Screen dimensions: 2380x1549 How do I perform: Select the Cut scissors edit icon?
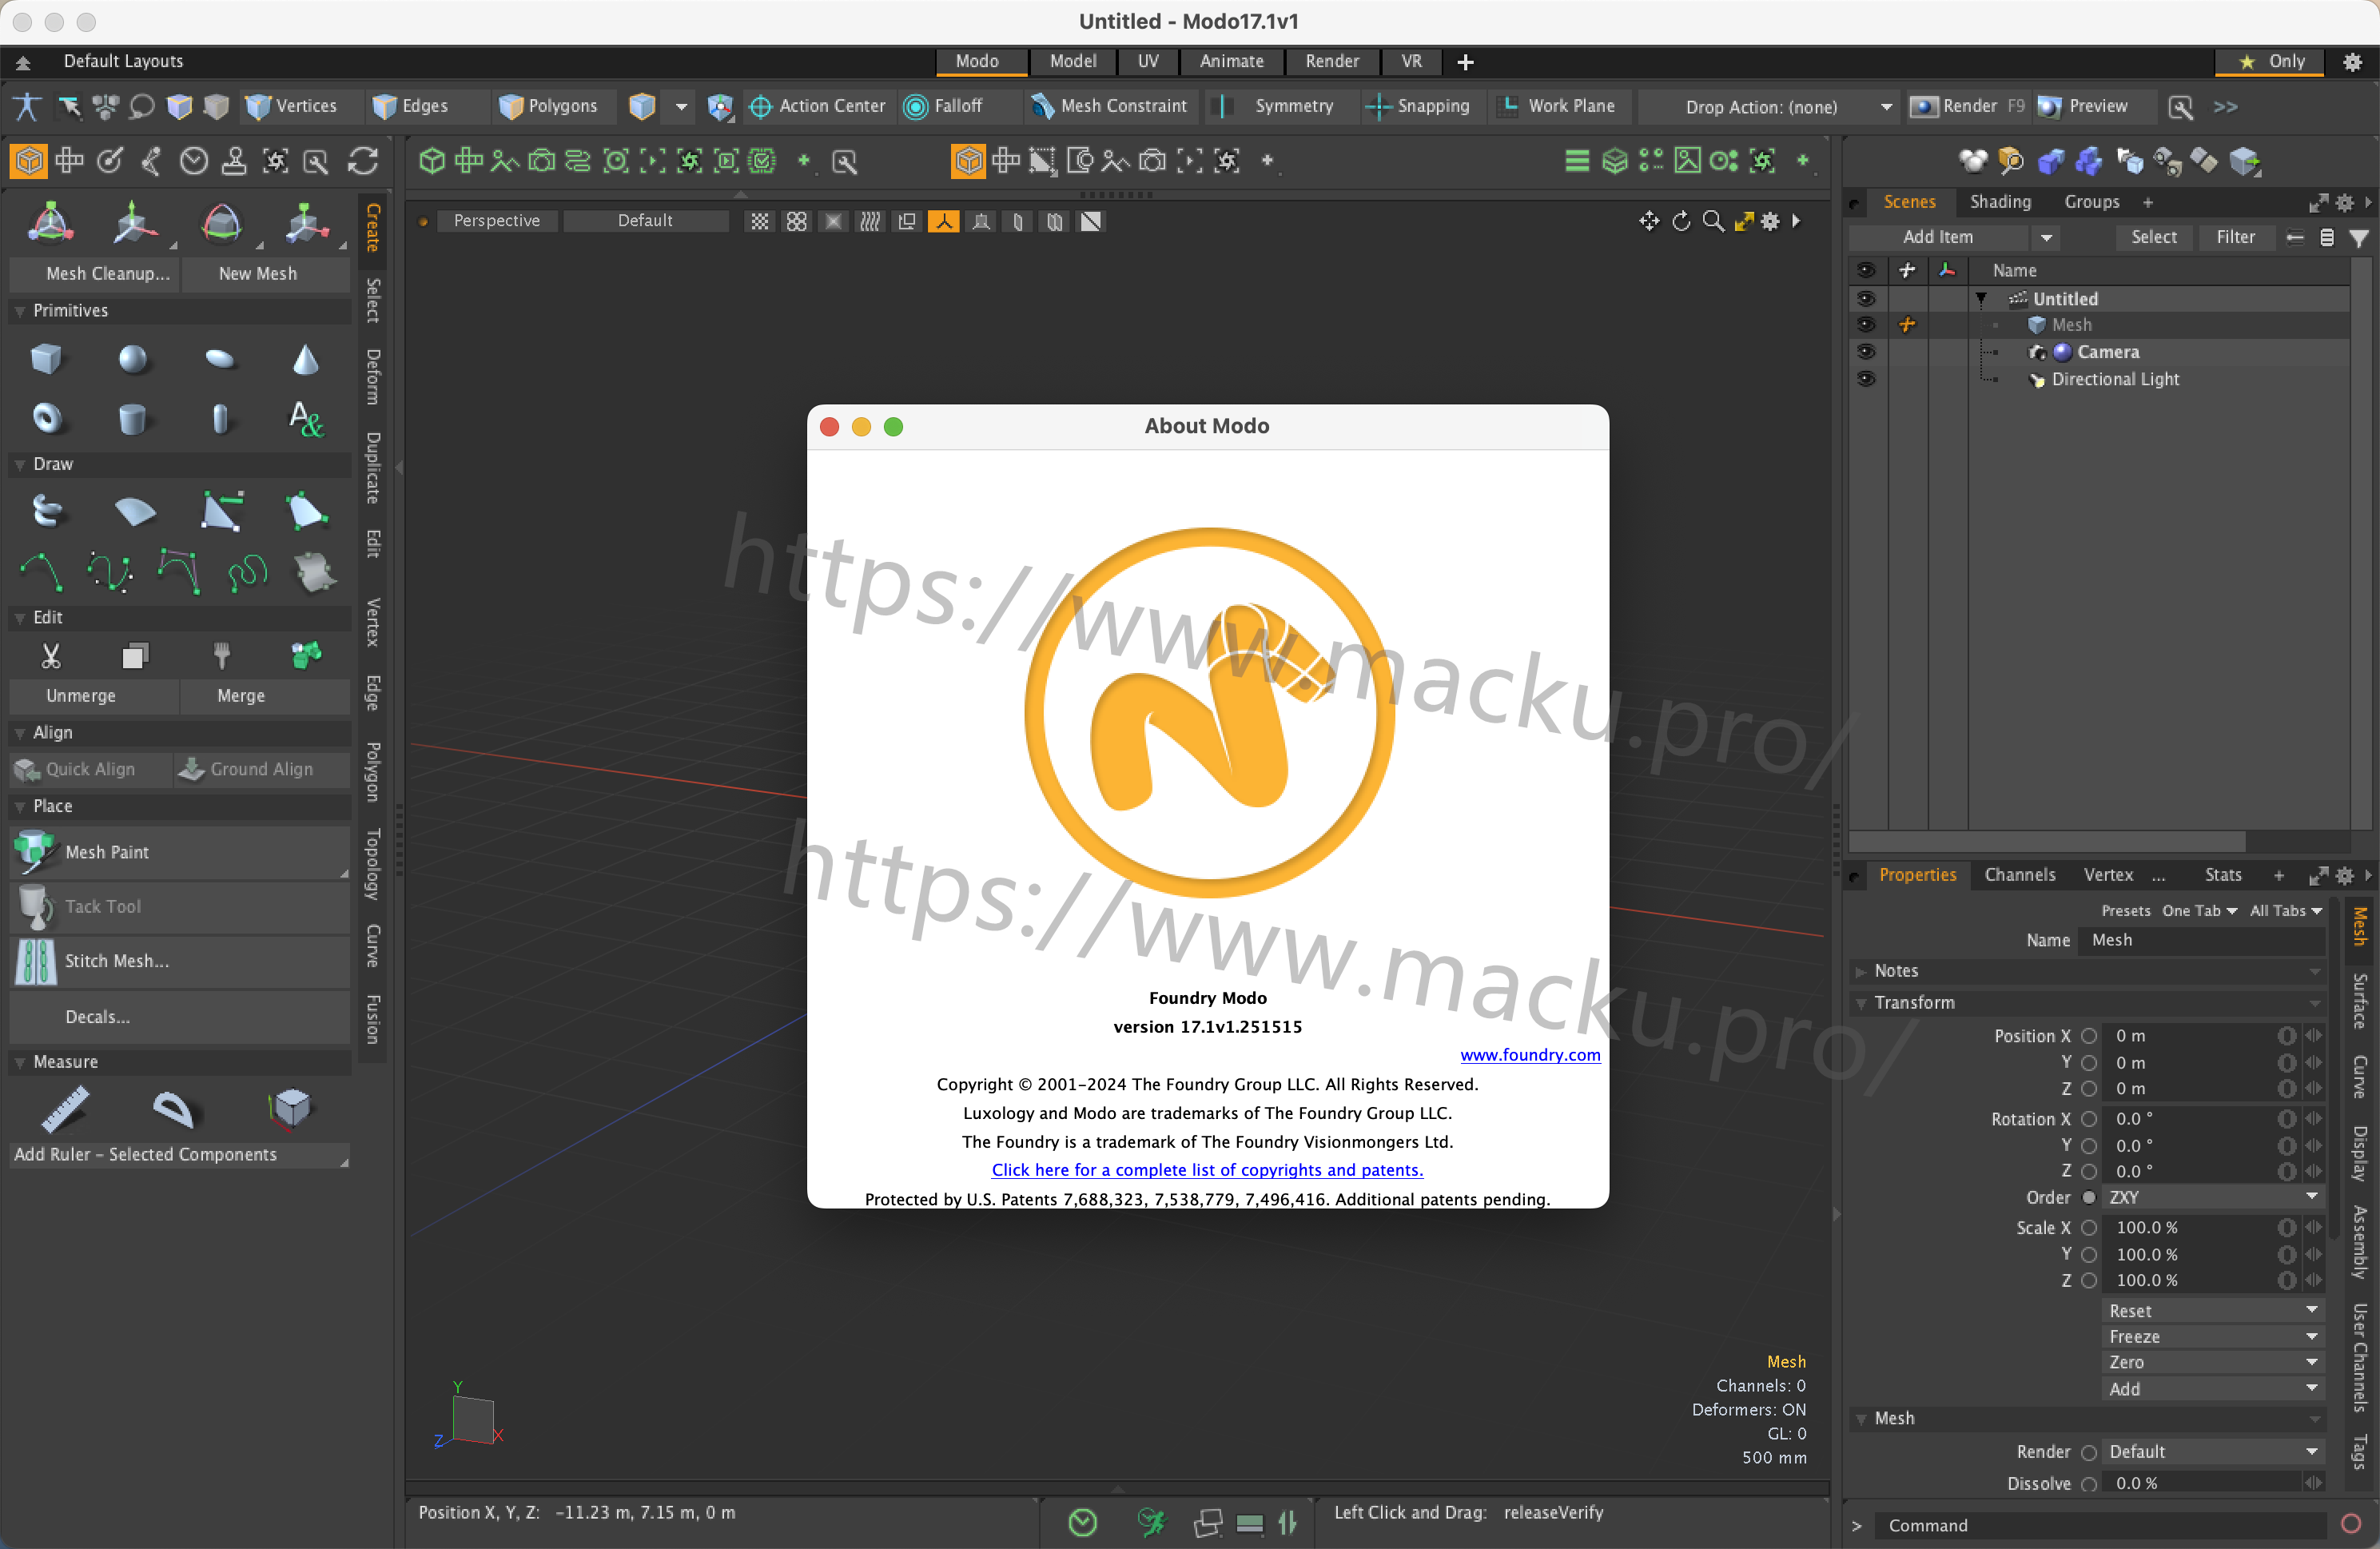[50, 655]
